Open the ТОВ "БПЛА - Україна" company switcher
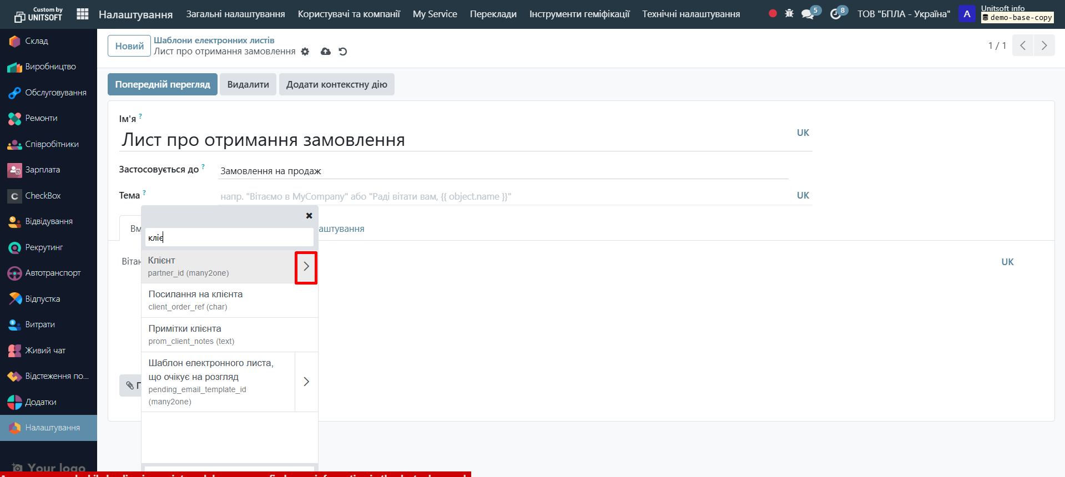Screen dimensions: 1065x477 [x=904, y=14]
